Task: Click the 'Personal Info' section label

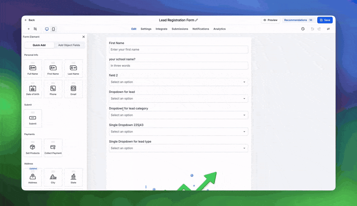Action: click(x=31, y=55)
